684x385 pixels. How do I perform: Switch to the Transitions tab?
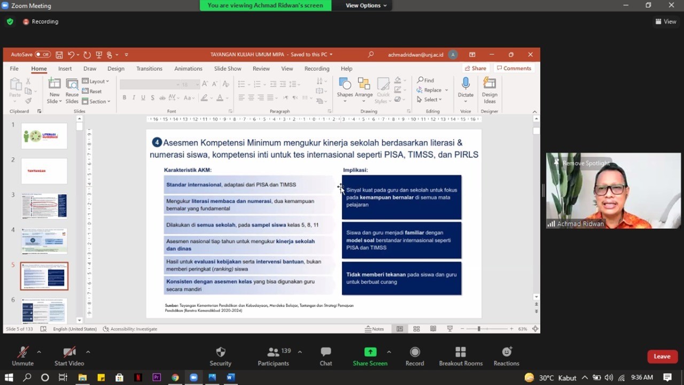pos(149,68)
